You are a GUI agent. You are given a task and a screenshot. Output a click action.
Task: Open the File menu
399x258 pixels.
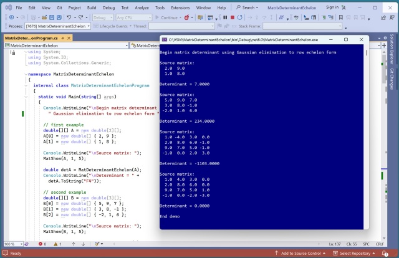pos(19,7)
